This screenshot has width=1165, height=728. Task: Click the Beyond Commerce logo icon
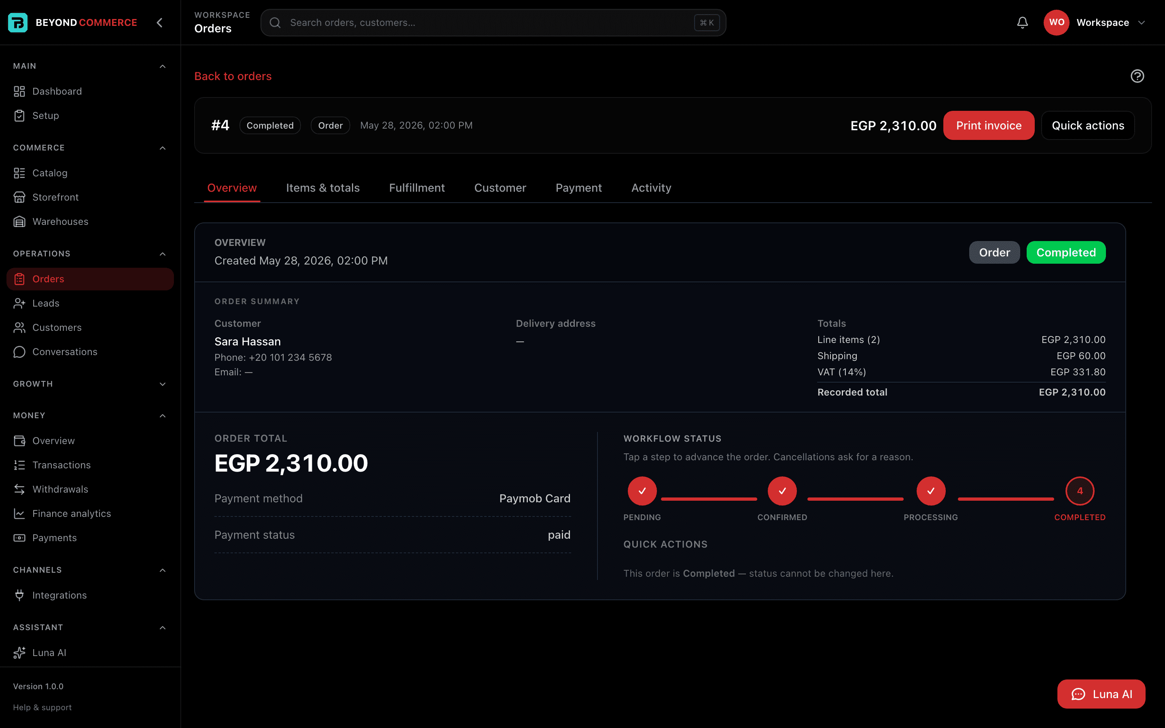tap(18, 23)
